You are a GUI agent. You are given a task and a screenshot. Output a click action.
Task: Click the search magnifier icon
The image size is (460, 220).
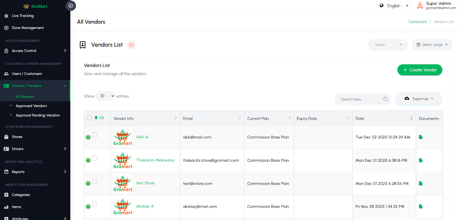click(x=386, y=99)
